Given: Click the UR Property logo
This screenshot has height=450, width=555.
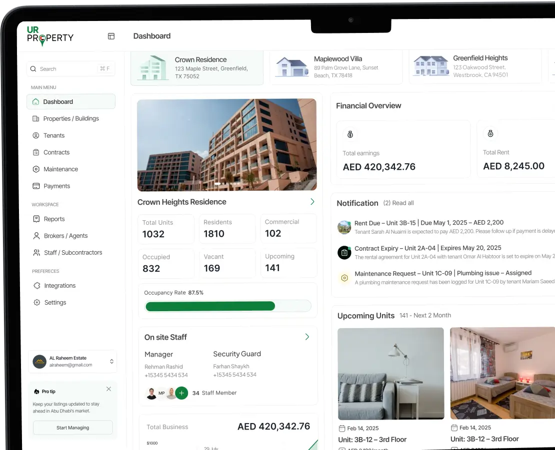Looking at the screenshot, I should (x=50, y=36).
